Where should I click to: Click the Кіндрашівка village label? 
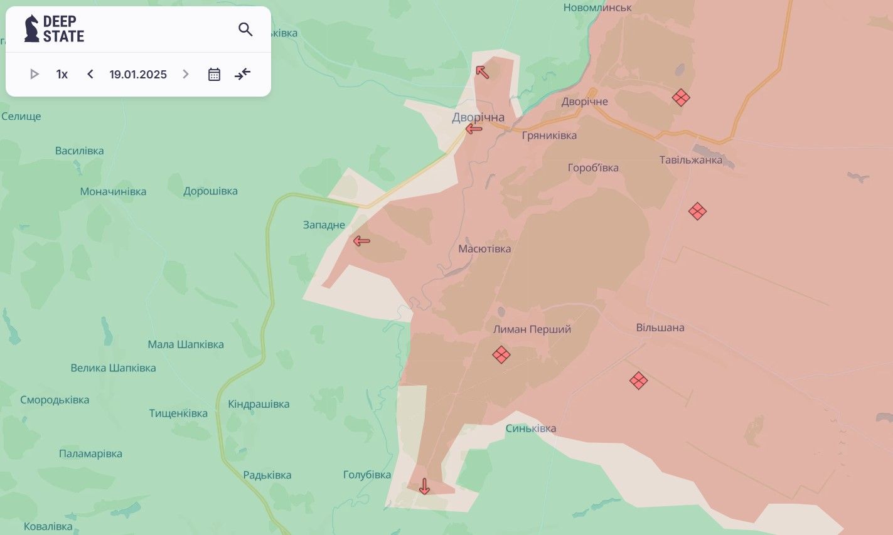[259, 404]
